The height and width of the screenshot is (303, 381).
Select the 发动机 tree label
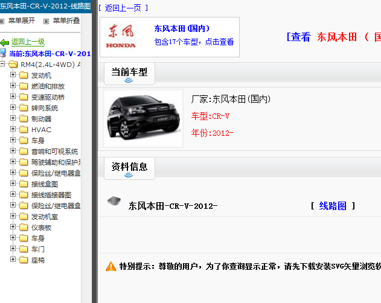point(41,75)
